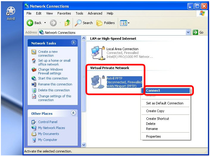
Task: Open the Favorites menu
Action: coord(64,13)
